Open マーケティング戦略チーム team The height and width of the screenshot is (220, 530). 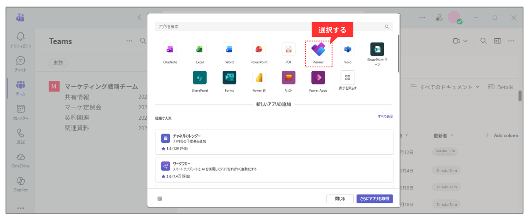(101, 87)
